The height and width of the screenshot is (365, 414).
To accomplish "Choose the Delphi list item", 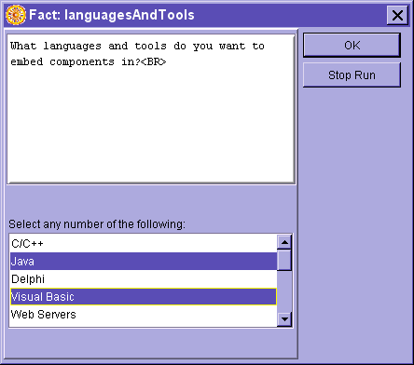I will click(144, 279).
